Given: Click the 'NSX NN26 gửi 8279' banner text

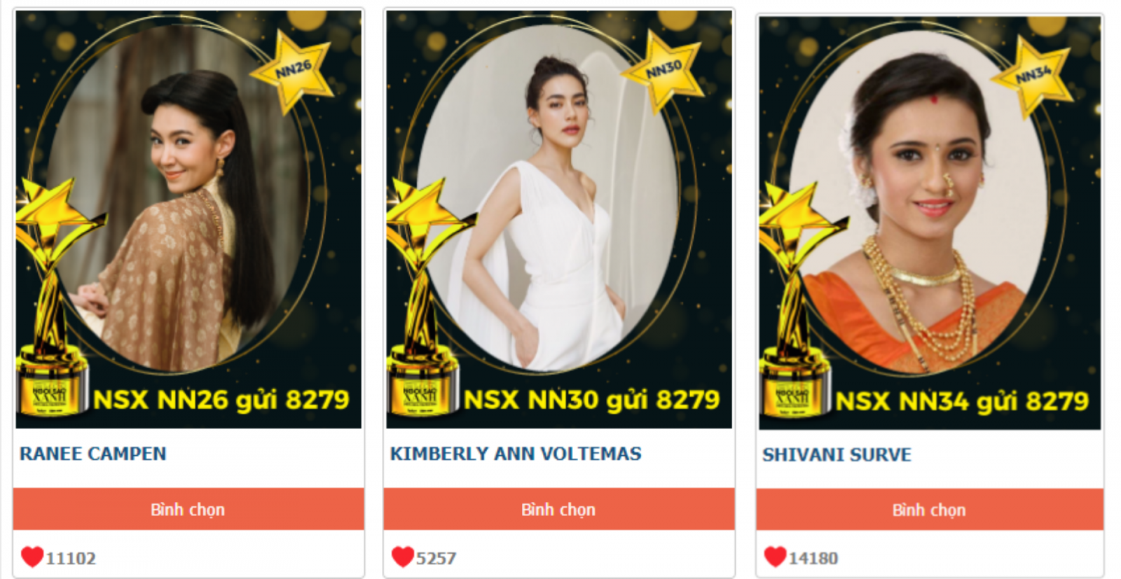Looking at the screenshot, I should 221,400.
